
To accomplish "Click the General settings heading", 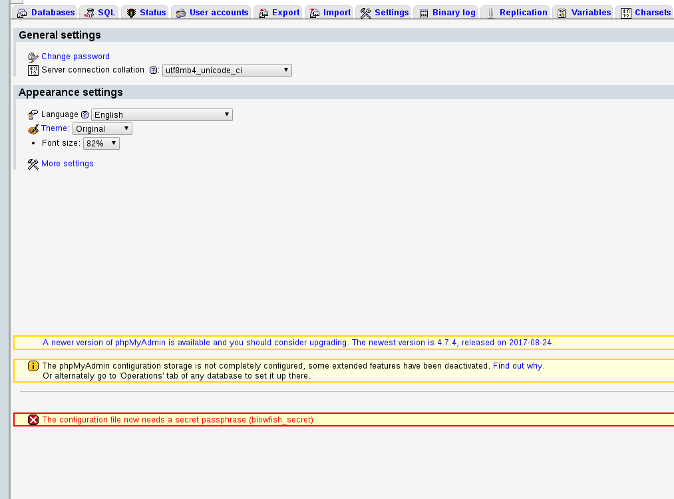I will click(60, 35).
